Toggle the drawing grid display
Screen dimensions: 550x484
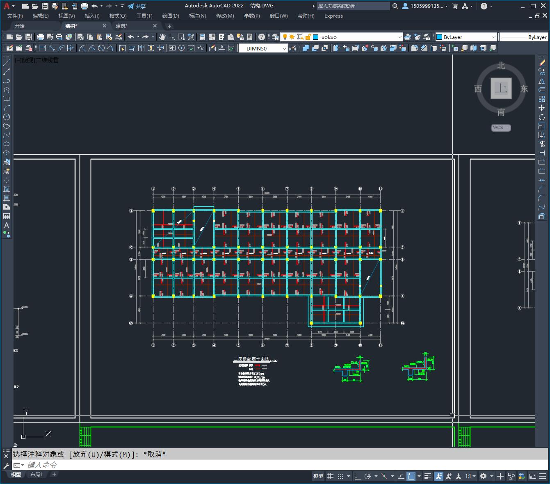tap(330, 476)
